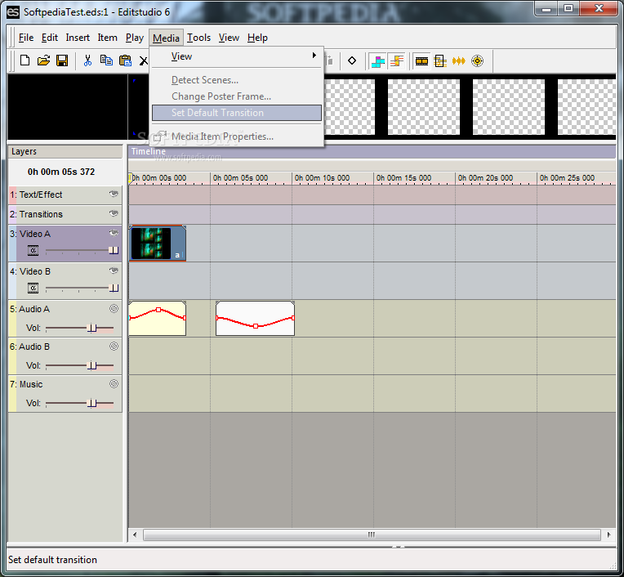Open the Insert menu
Viewport: 624px width, 577px height.
[x=78, y=38]
